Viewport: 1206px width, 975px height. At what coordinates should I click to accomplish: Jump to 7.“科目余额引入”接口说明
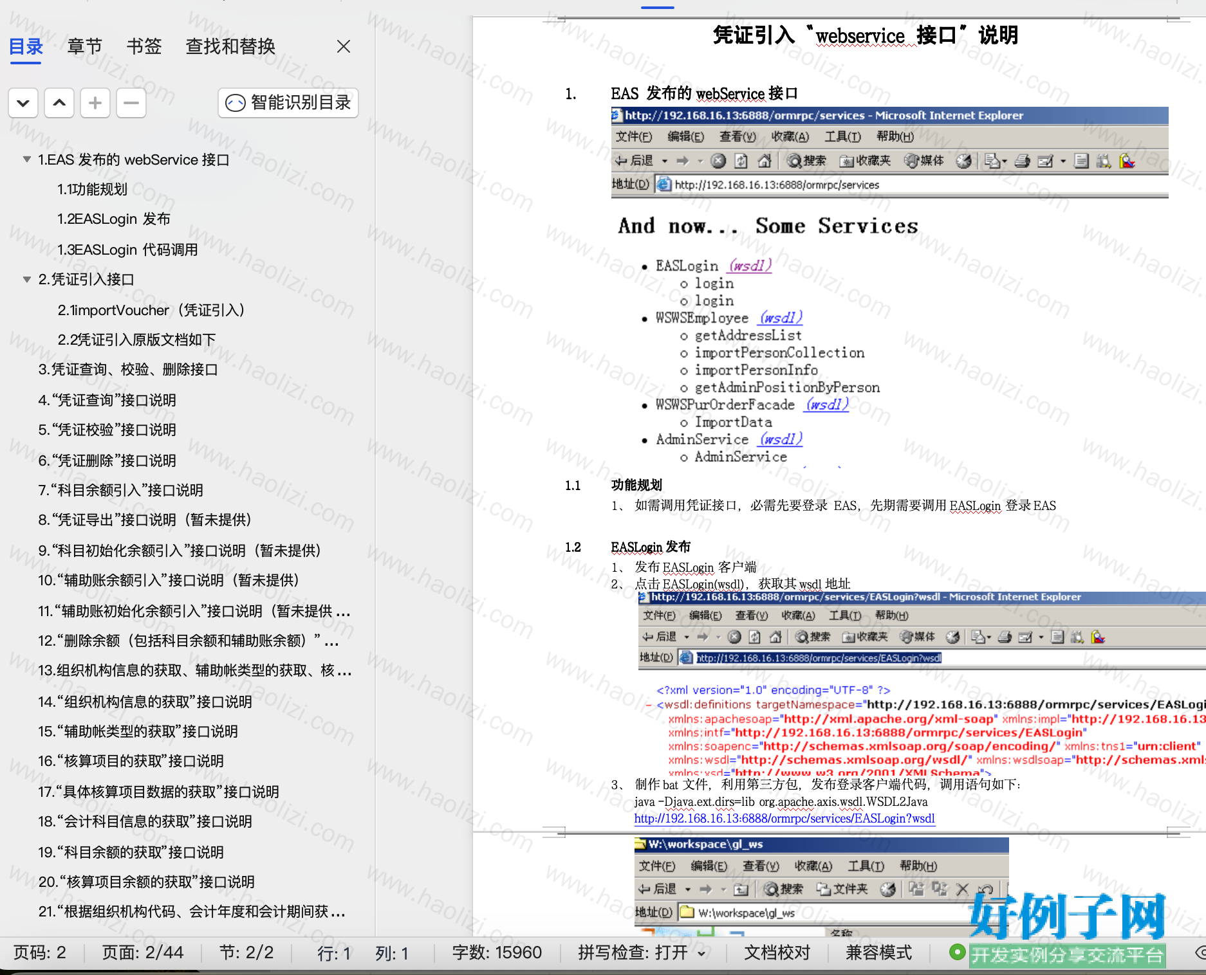(x=121, y=490)
